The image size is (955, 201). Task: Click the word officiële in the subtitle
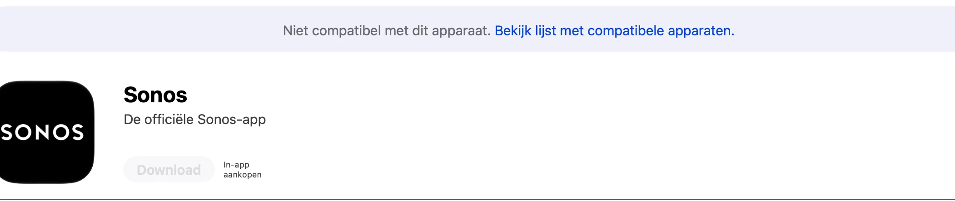169,120
